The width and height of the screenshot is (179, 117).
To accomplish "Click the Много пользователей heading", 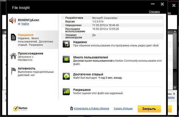I will coord(90,57).
